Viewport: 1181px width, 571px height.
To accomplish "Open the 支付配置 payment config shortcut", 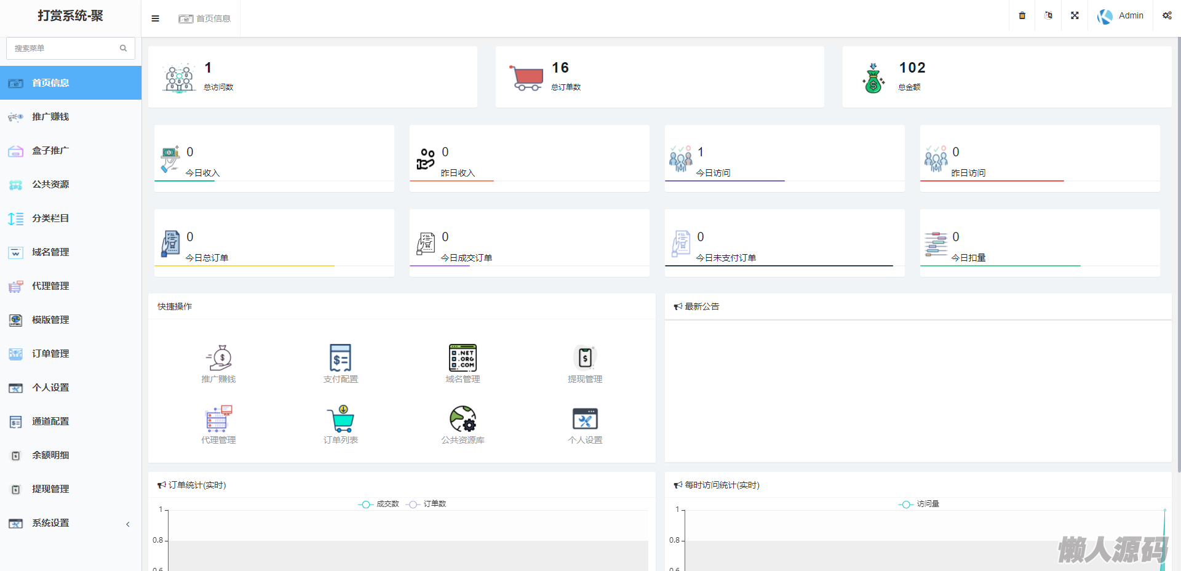I will tap(340, 358).
